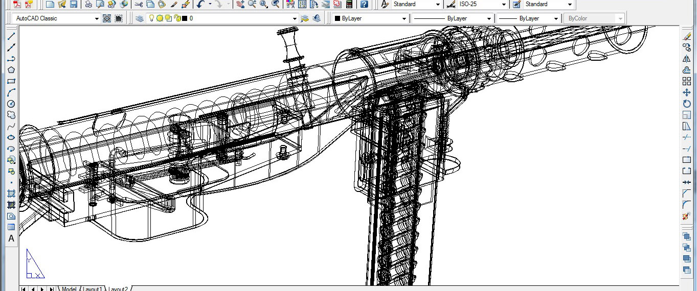Click the Save diskette icon
The height and width of the screenshot is (291, 697).
tap(74, 4)
